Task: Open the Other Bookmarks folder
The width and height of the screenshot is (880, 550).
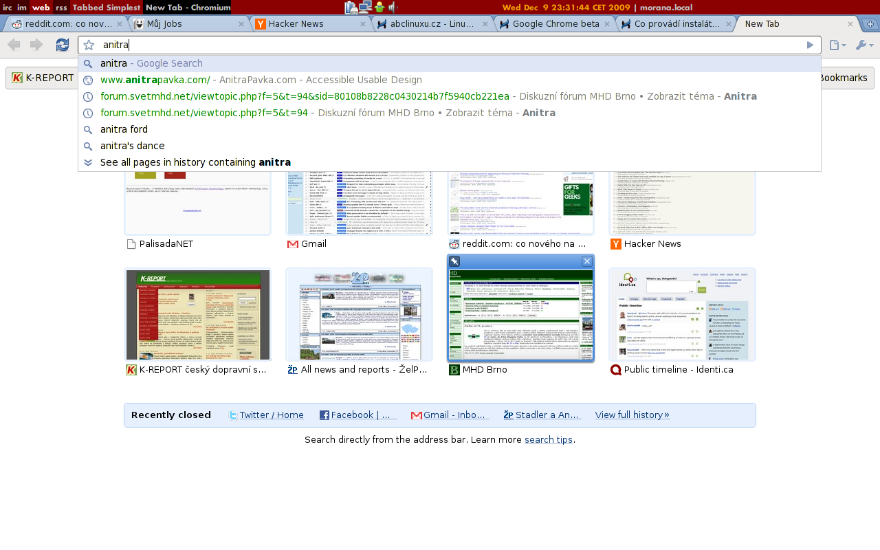Action: [846, 78]
